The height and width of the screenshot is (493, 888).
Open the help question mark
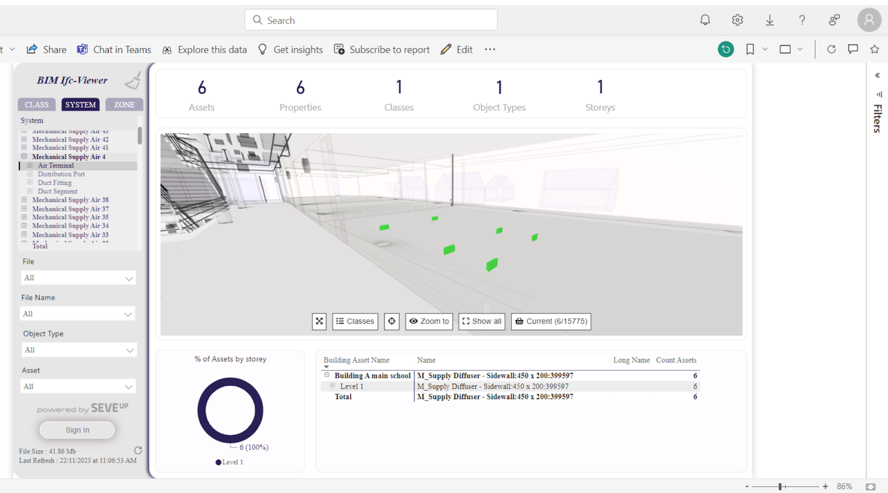coord(802,20)
